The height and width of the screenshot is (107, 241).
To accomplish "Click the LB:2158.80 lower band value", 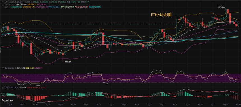I will (41, 4).
